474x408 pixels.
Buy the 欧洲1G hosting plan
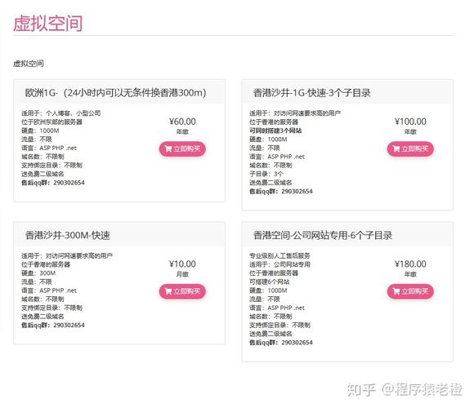point(182,149)
